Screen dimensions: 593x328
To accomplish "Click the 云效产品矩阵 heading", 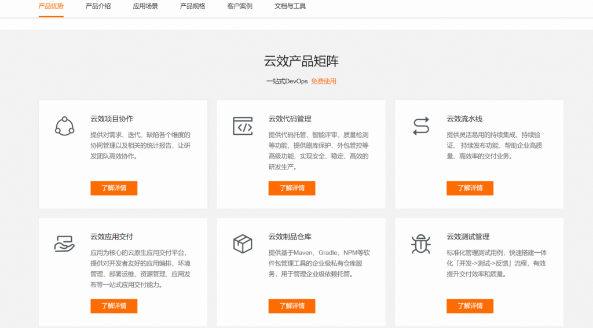I will (301, 61).
